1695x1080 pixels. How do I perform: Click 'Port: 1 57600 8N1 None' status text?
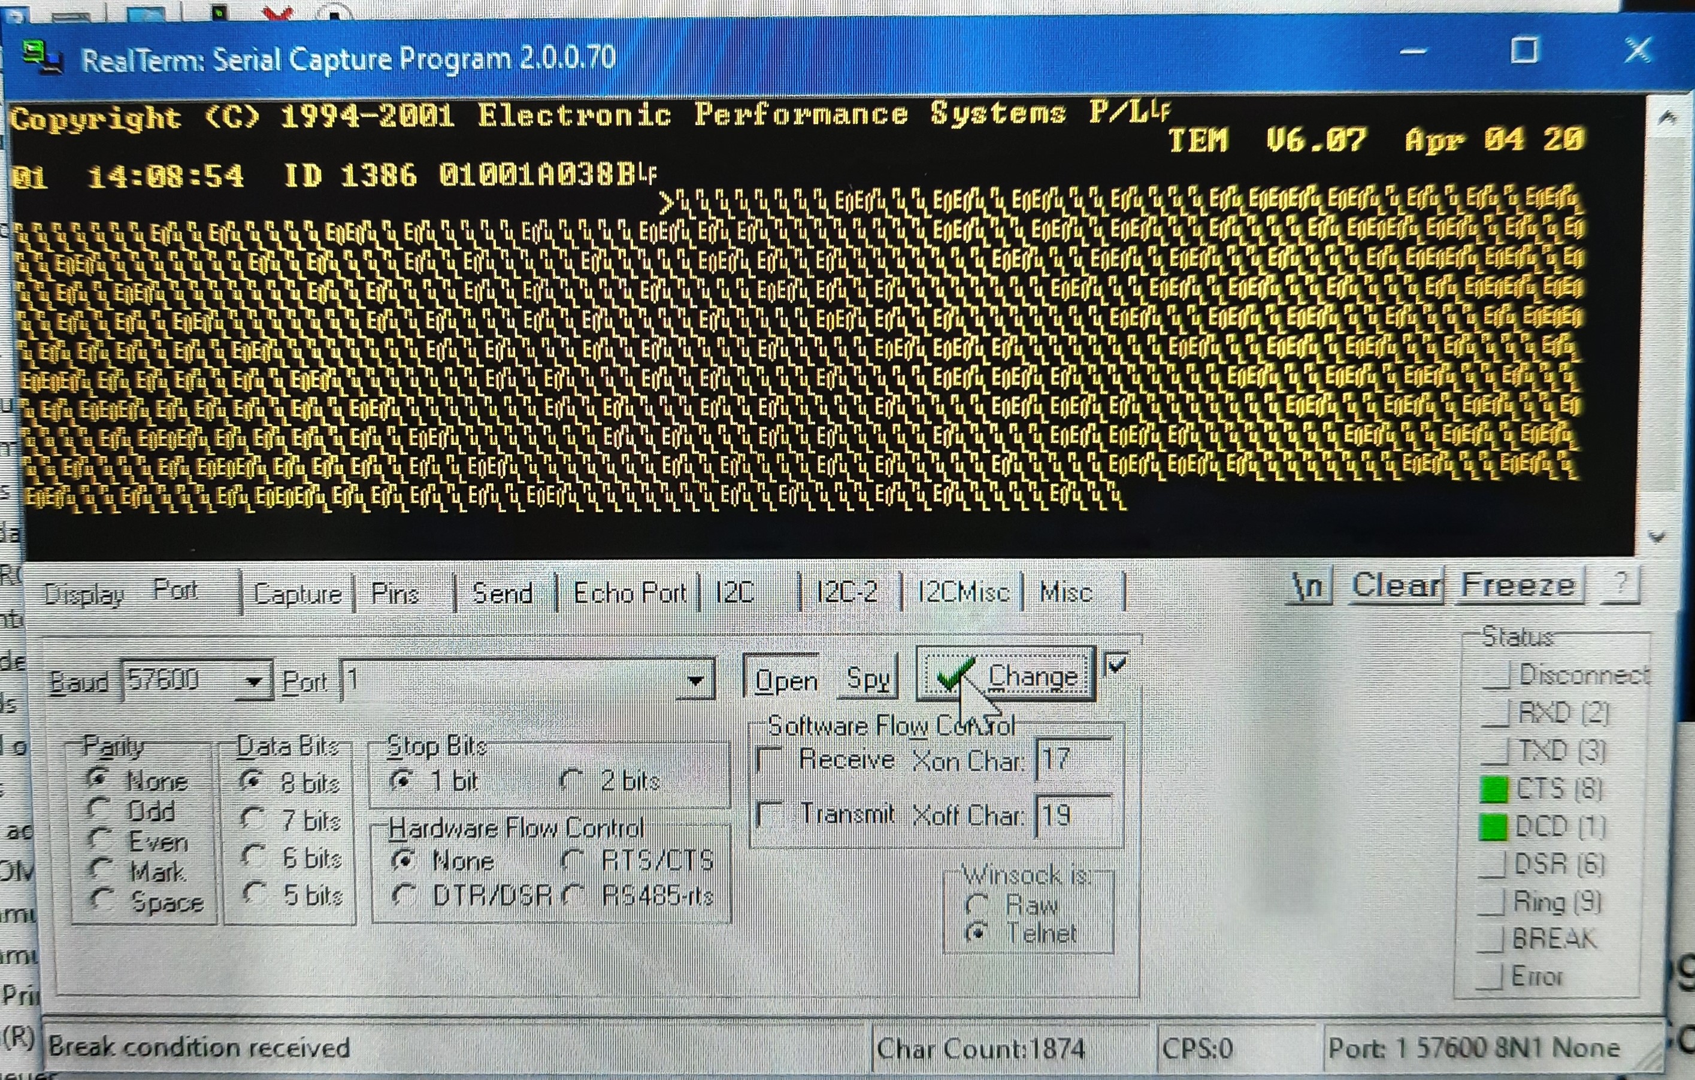point(1473,1048)
